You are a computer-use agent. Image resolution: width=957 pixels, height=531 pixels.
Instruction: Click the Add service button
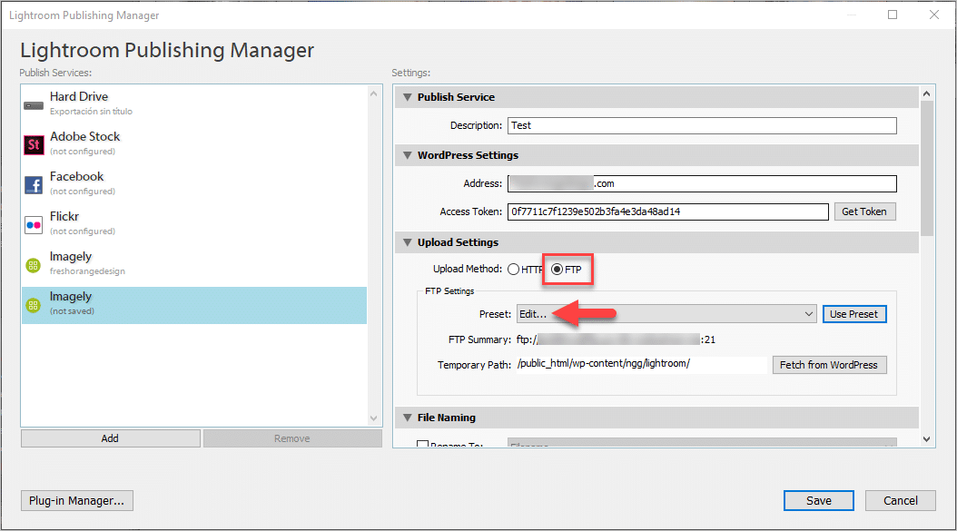111,438
